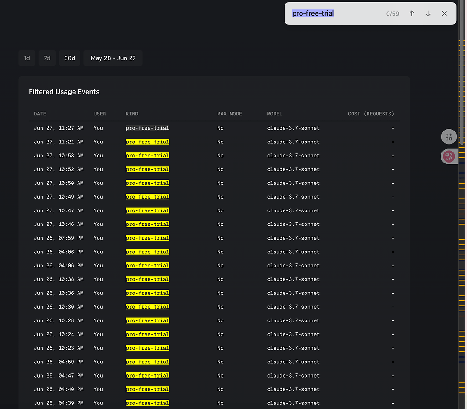The width and height of the screenshot is (467, 409).
Task: Click the MAX MODE column header
Action: click(230, 114)
